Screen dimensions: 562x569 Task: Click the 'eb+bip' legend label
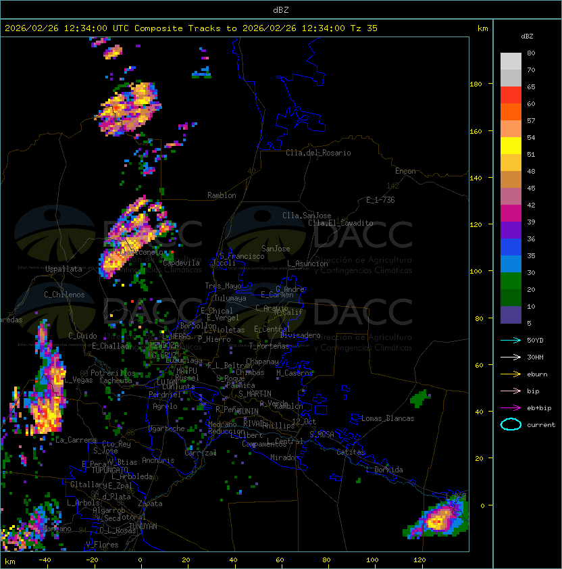(539, 408)
